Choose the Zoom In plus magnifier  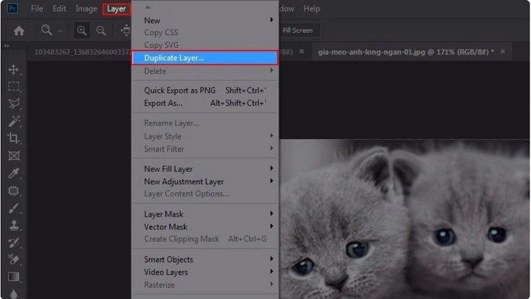coord(82,31)
